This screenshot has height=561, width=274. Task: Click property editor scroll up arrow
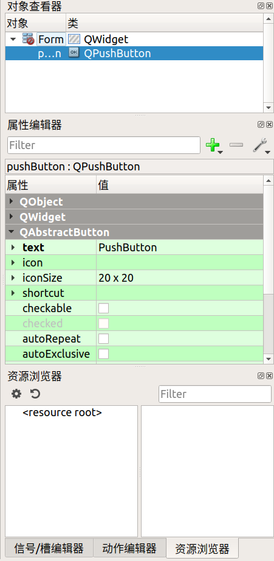click(269, 181)
